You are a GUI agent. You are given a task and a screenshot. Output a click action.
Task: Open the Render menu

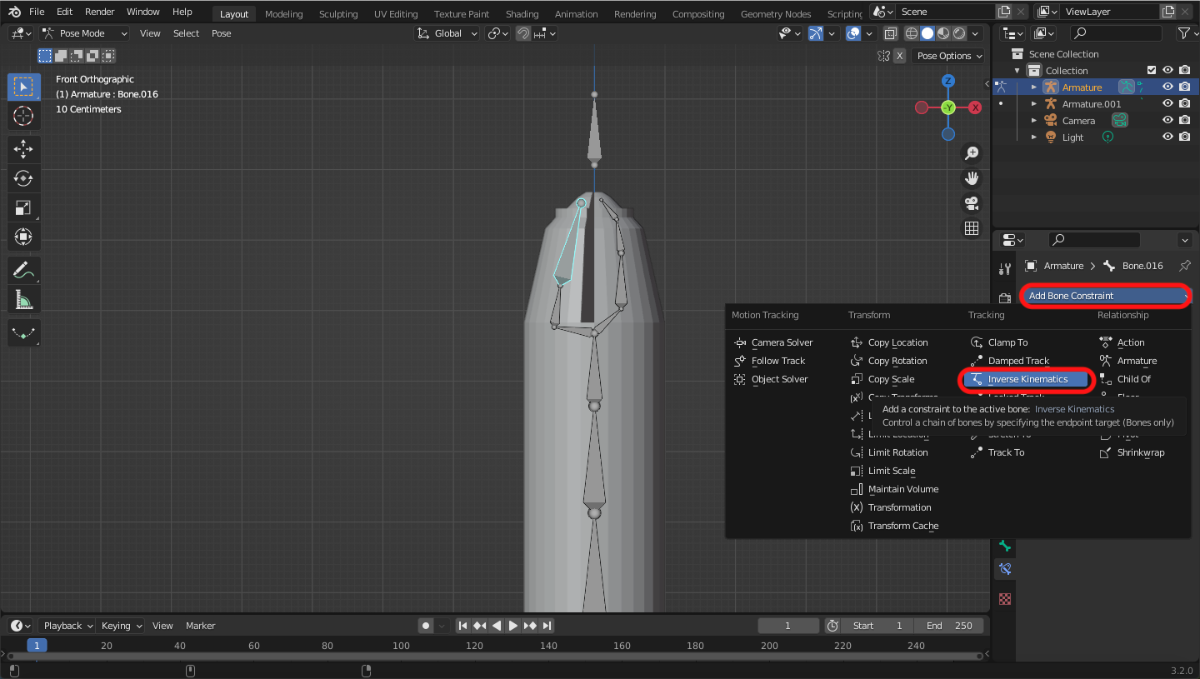(x=99, y=12)
